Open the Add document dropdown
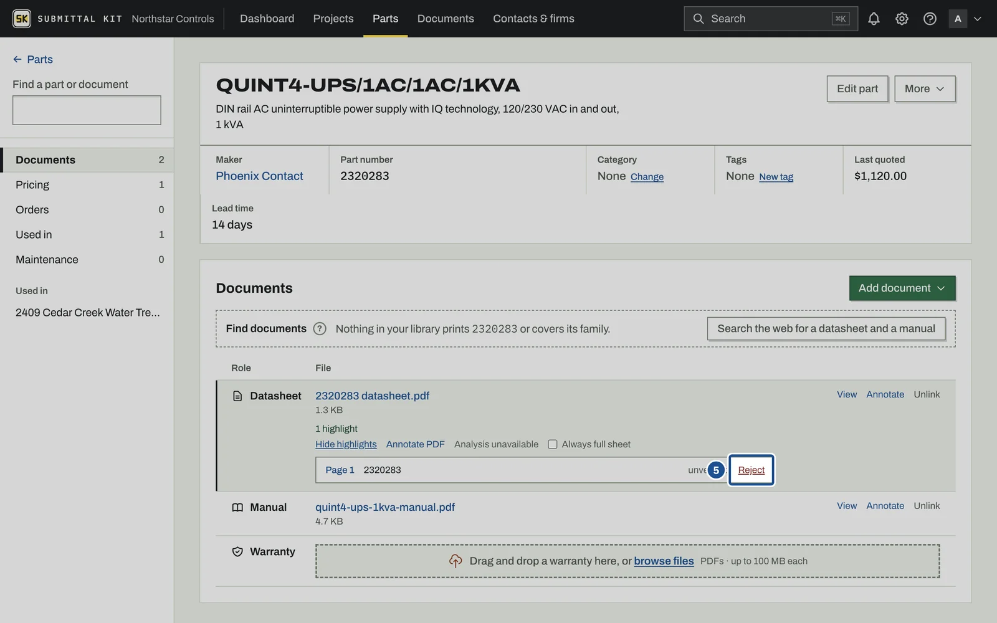Viewport: 997px width, 623px height. coord(902,288)
